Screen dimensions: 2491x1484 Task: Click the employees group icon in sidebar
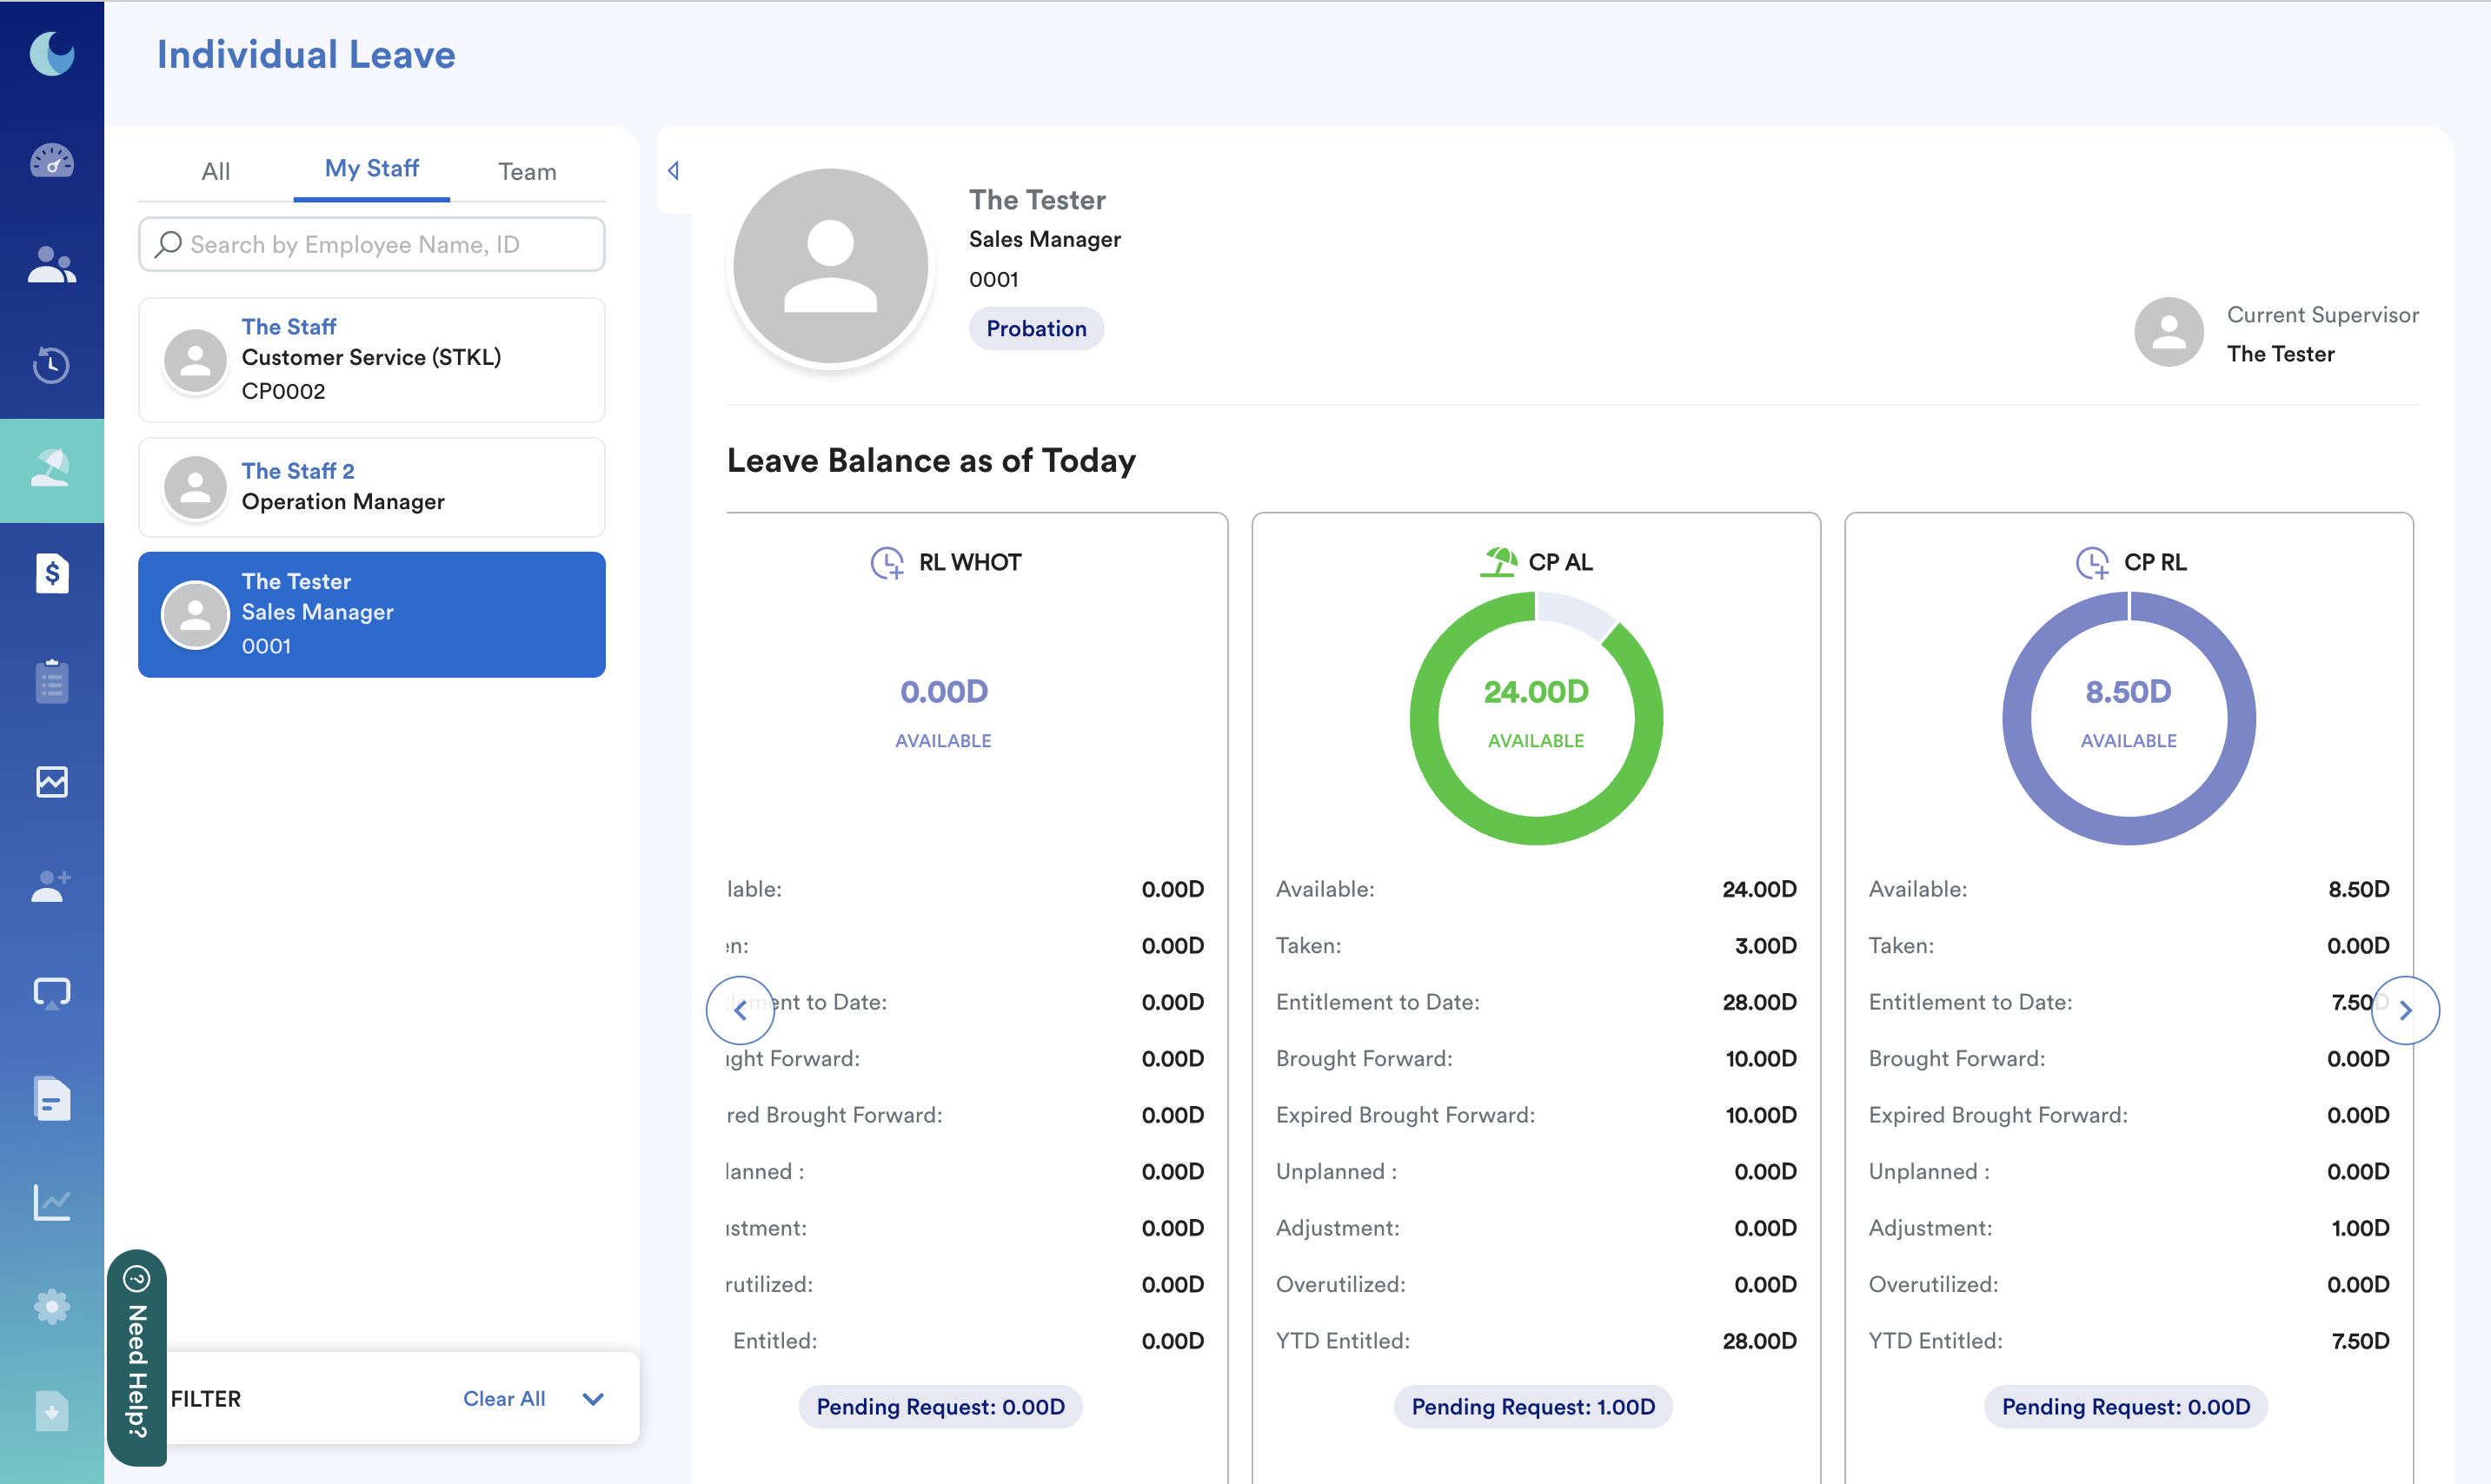[x=52, y=265]
